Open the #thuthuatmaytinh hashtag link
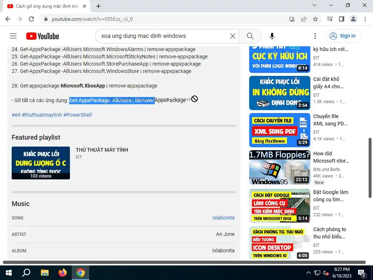This screenshot has width=373, height=280. click(42, 115)
